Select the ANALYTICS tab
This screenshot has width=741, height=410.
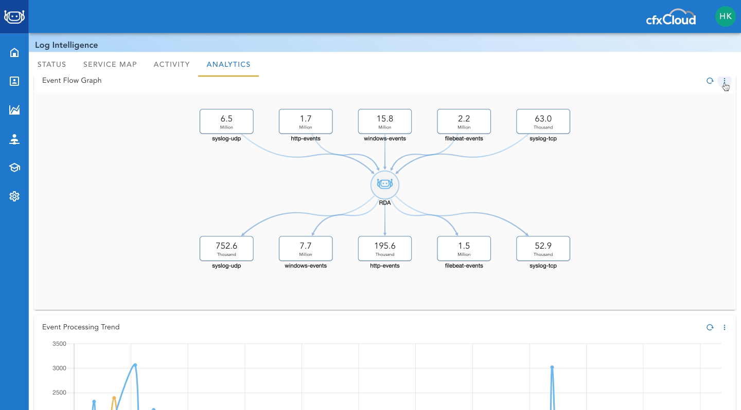[x=228, y=64]
